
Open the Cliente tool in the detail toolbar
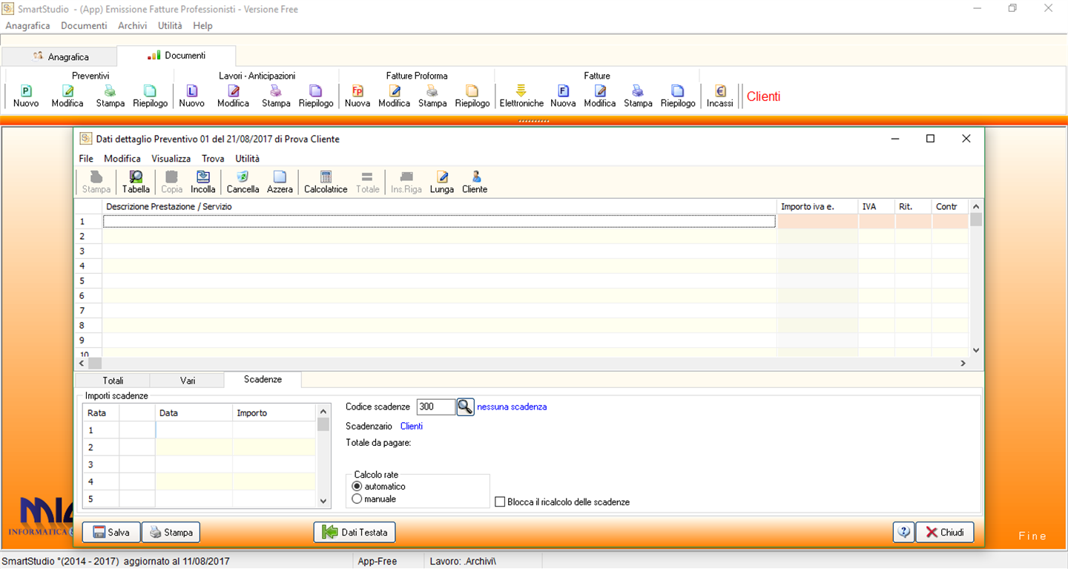coord(475,182)
